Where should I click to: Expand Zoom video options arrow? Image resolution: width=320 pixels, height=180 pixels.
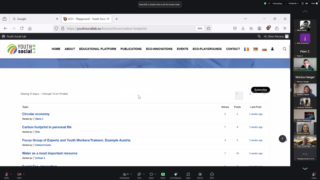[24, 174]
